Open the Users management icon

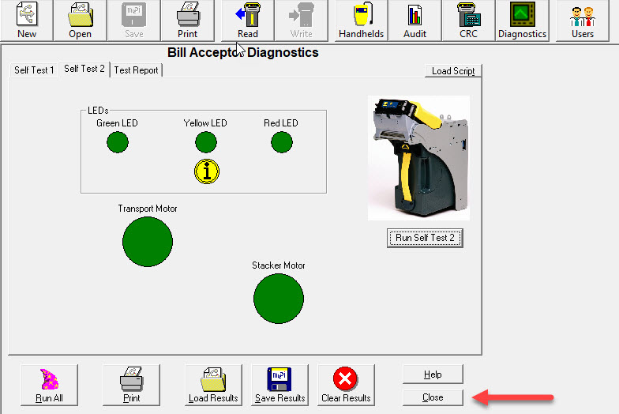point(583,21)
